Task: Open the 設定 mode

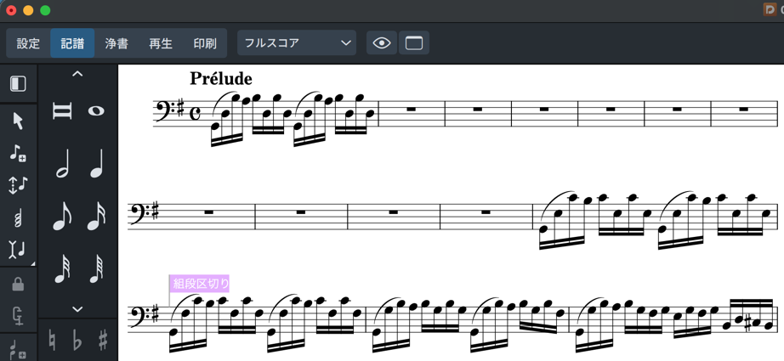Action: [x=28, y=43]
